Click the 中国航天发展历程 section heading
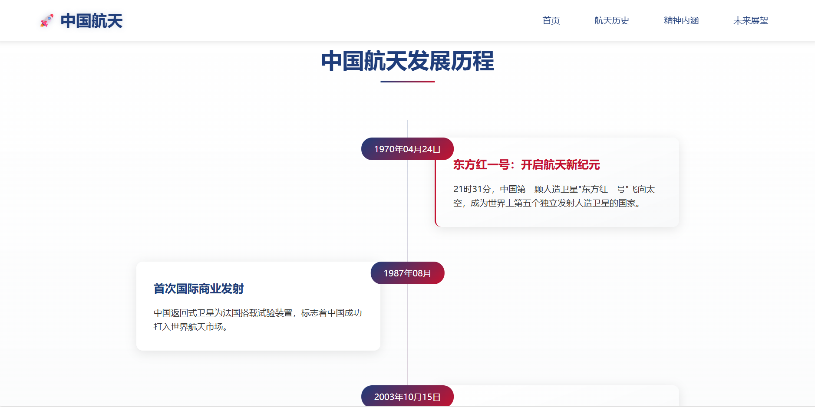This screenshot has width=815, height=407. tap(407, 61)
